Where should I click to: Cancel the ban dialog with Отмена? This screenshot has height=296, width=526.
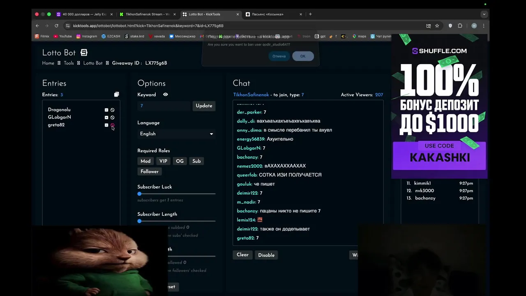tap(279, 56)
